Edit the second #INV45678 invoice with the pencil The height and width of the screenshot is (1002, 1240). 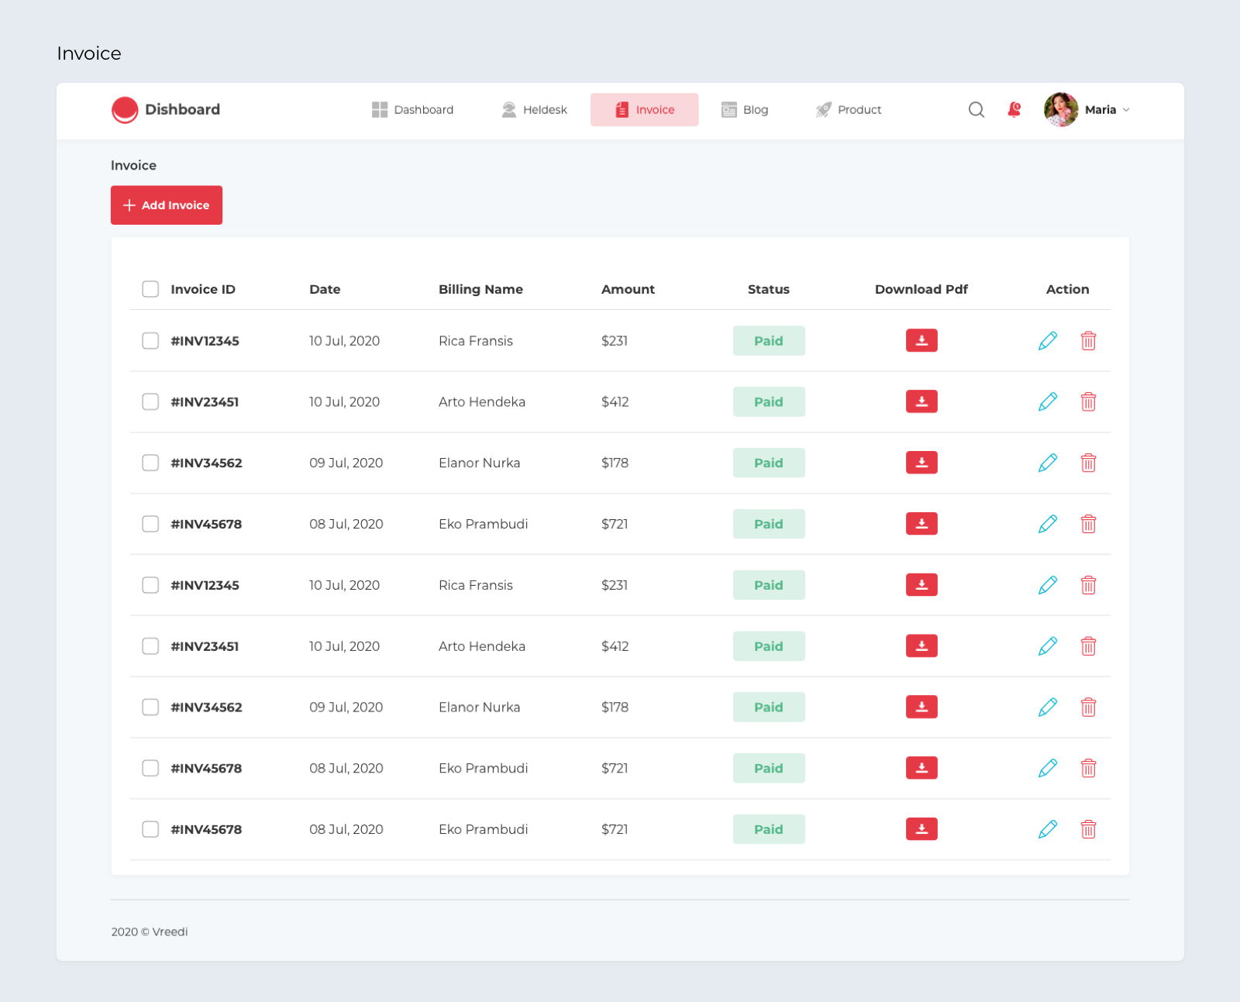(x=1048, y=768)
